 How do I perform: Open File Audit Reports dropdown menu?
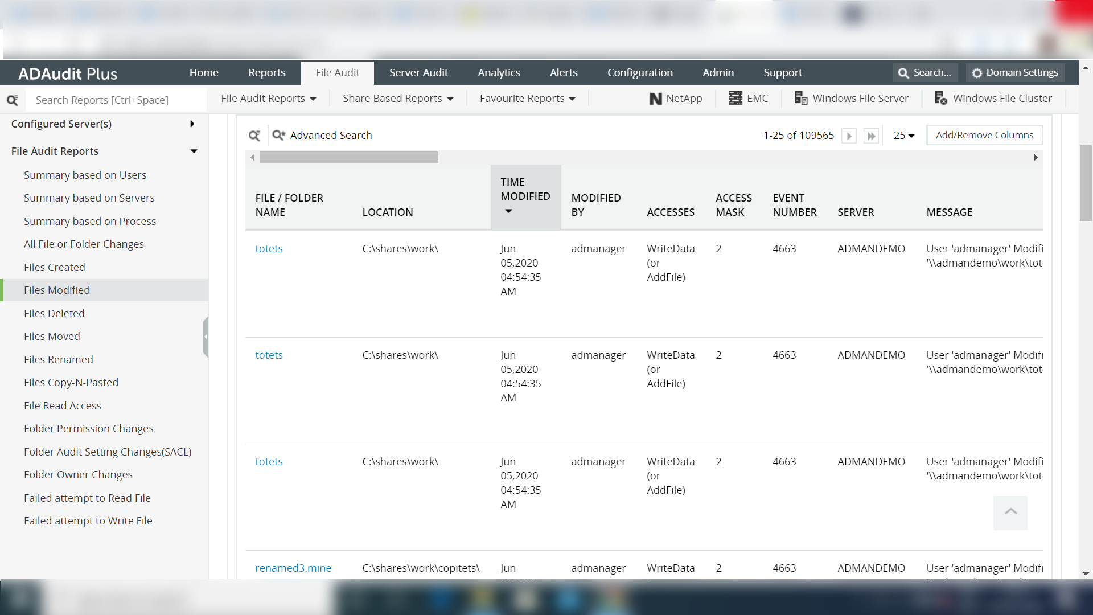pyautogui.click(x=269, y=99)
